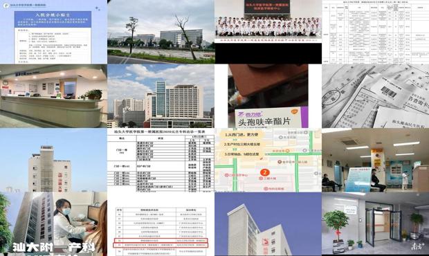View the white tower against blue sky
Image resolution: width=429 pixels, height=256 pixels.
tap(53, 160)
